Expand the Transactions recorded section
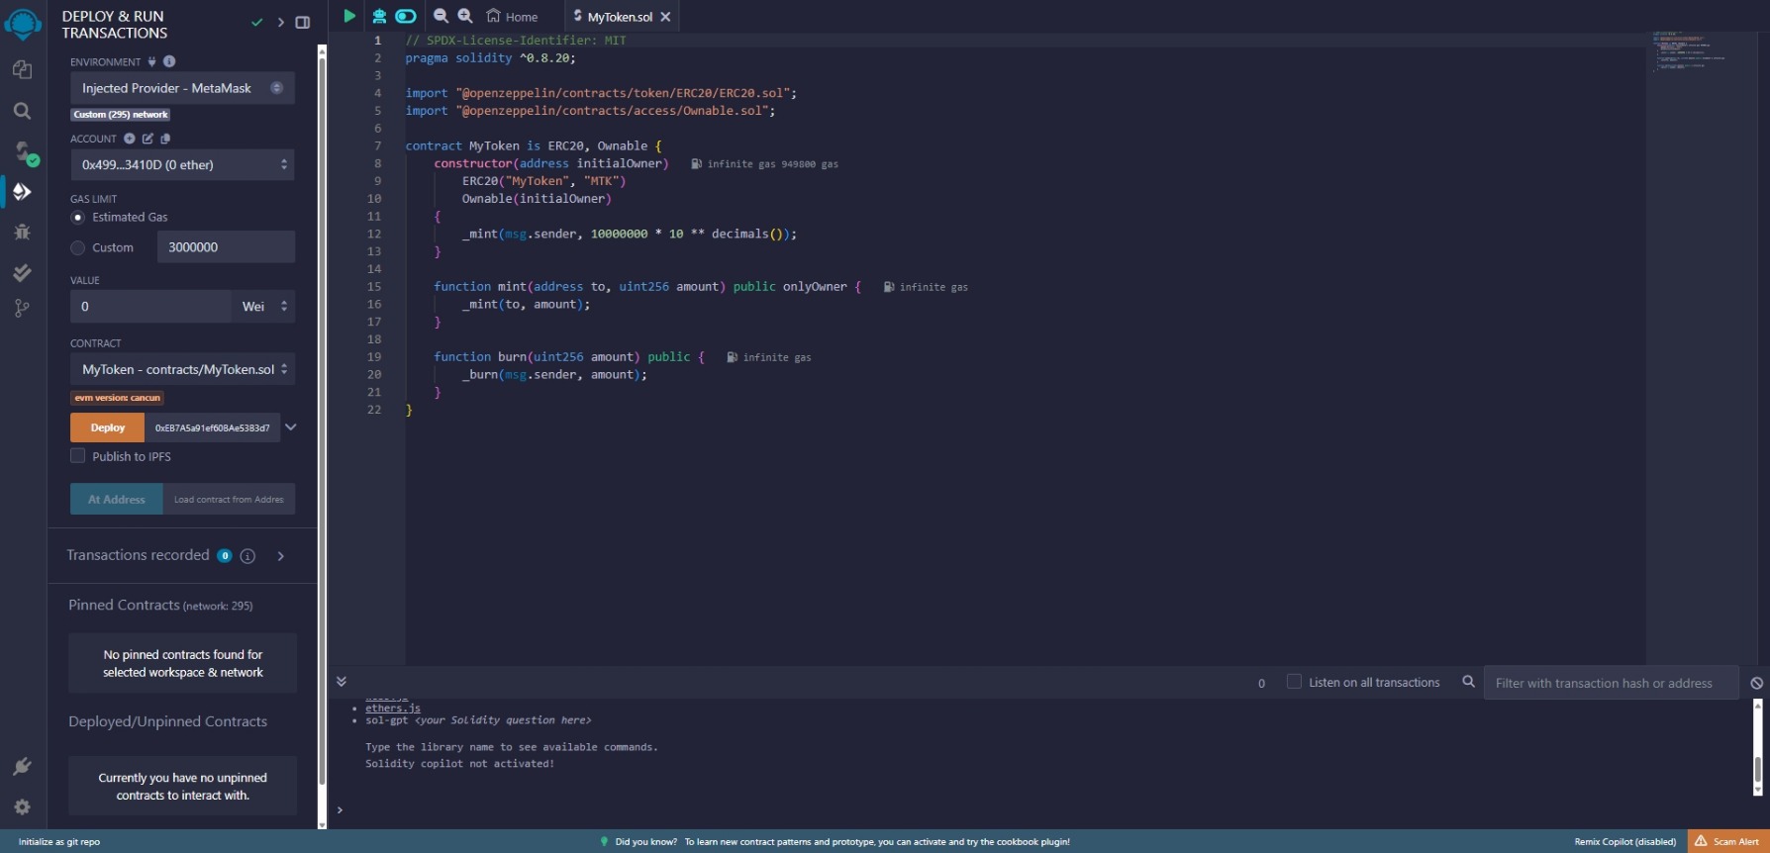The width and height of the screenshot is (1770, 853). click(281, 556)
